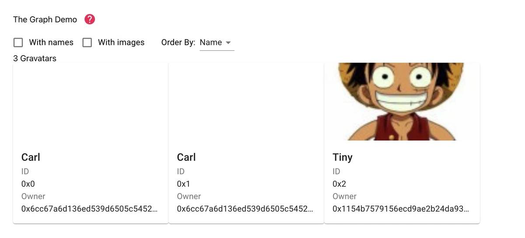525x238 pixels.
Task: Click Tiny's owner address starting 0x1154b
Action: pyautogui.click(x=400, y=209)
